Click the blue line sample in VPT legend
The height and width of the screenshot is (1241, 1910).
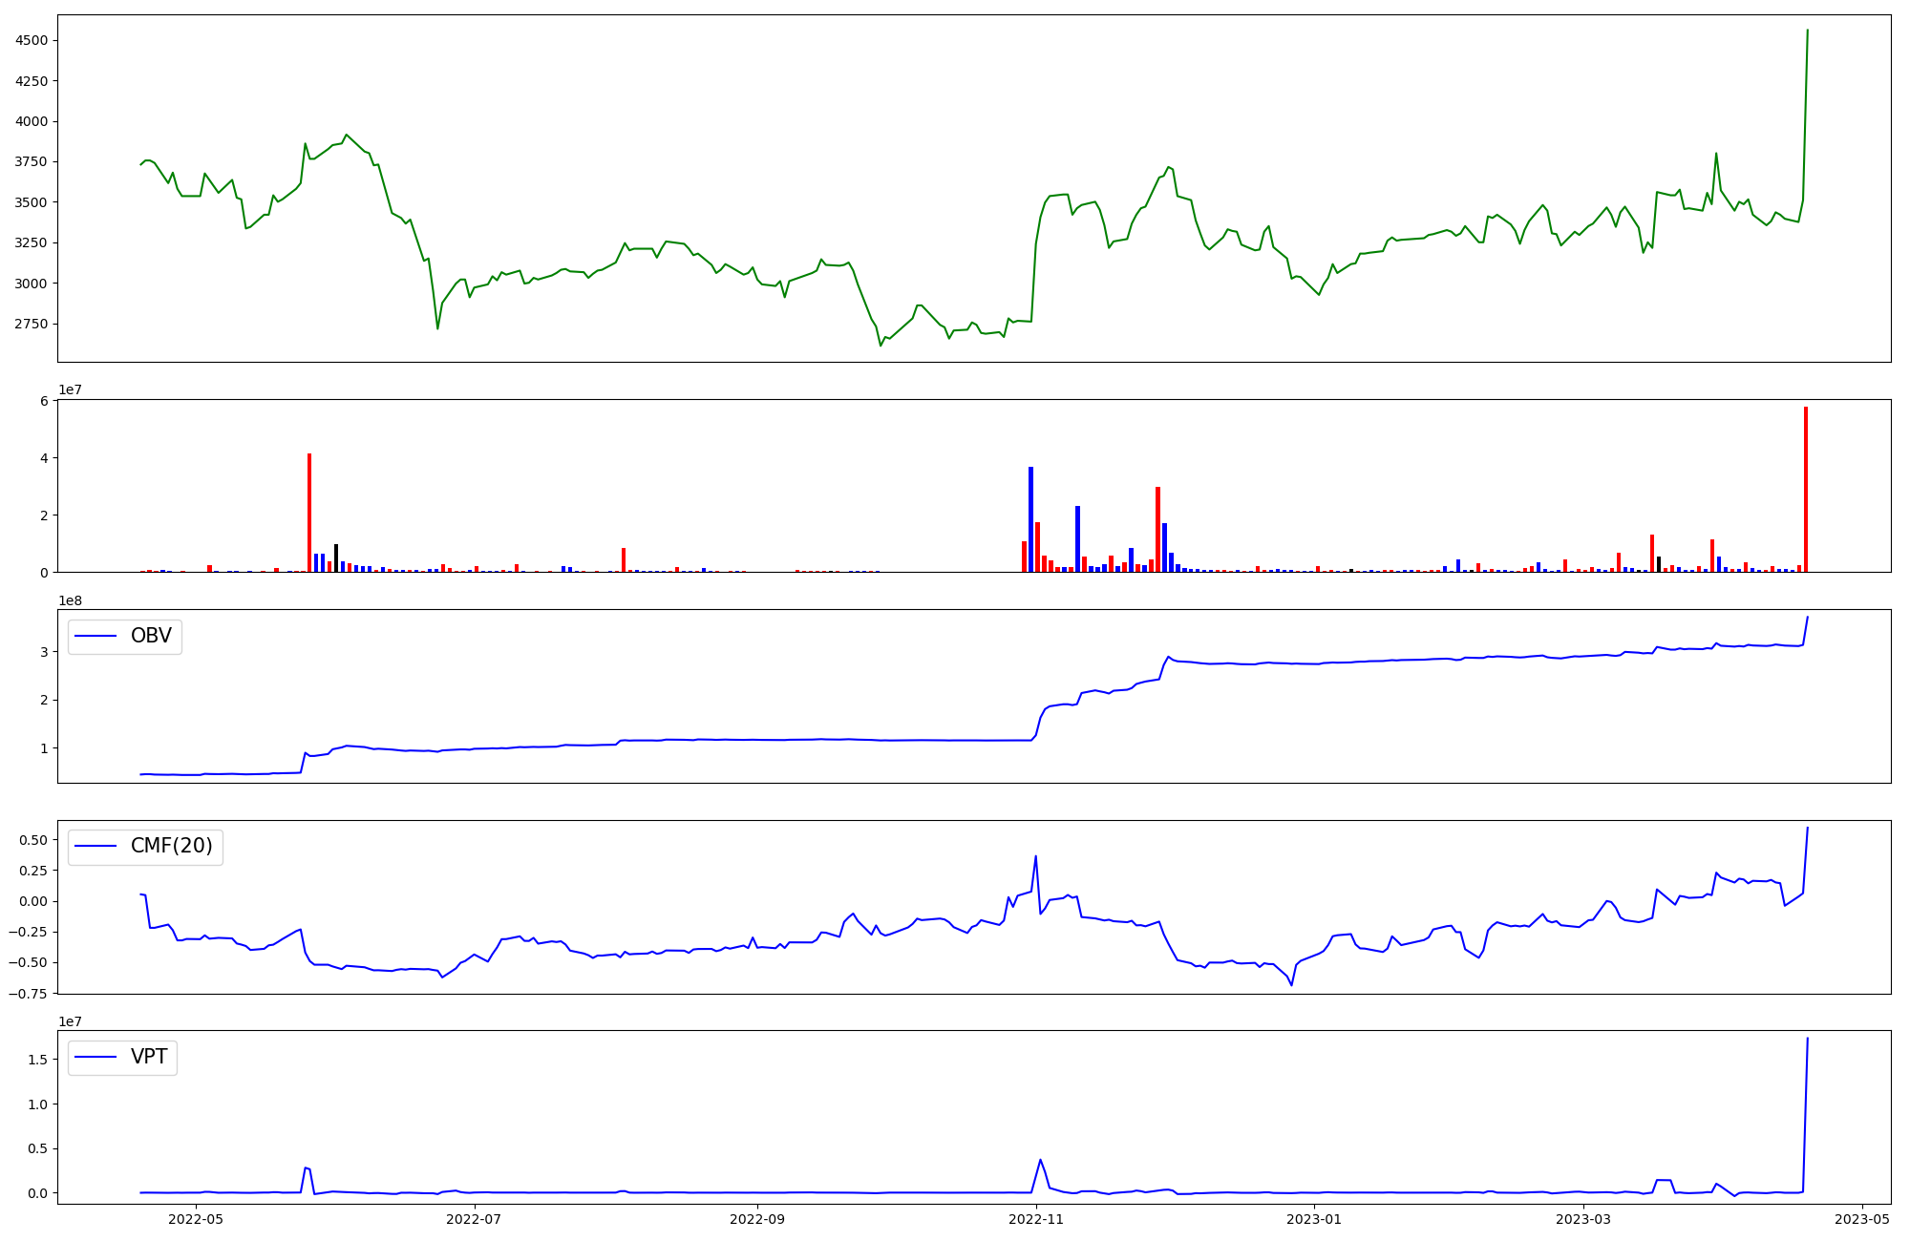[95, 1057]
